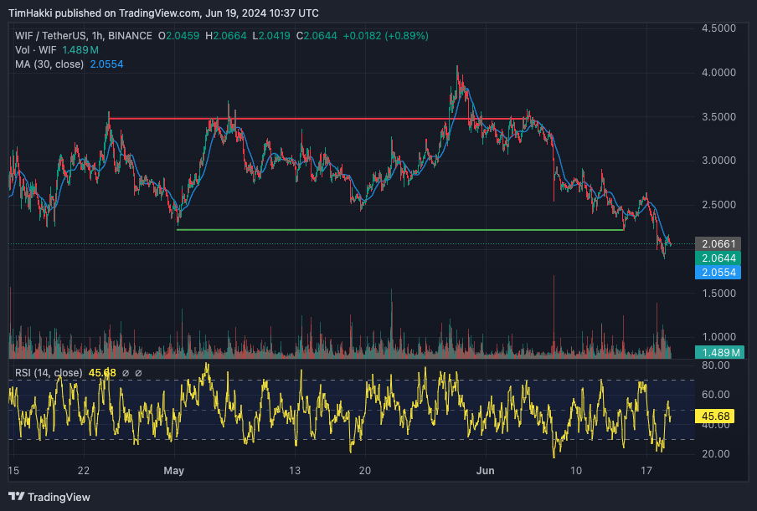Image resolution: width=757 pixels, height=511 pixels.
Task: Click the first ∅ symbol beside RSI value
Action: pos(125,373)
